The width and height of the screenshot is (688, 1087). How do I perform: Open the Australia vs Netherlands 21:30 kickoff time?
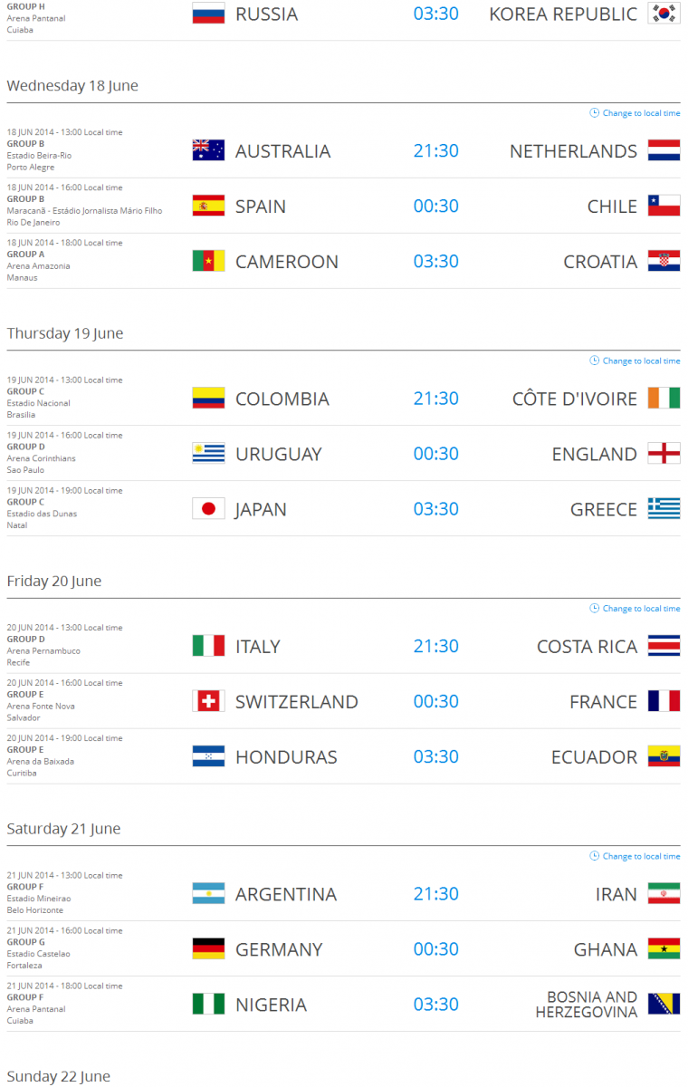click(x=435, y=150)
